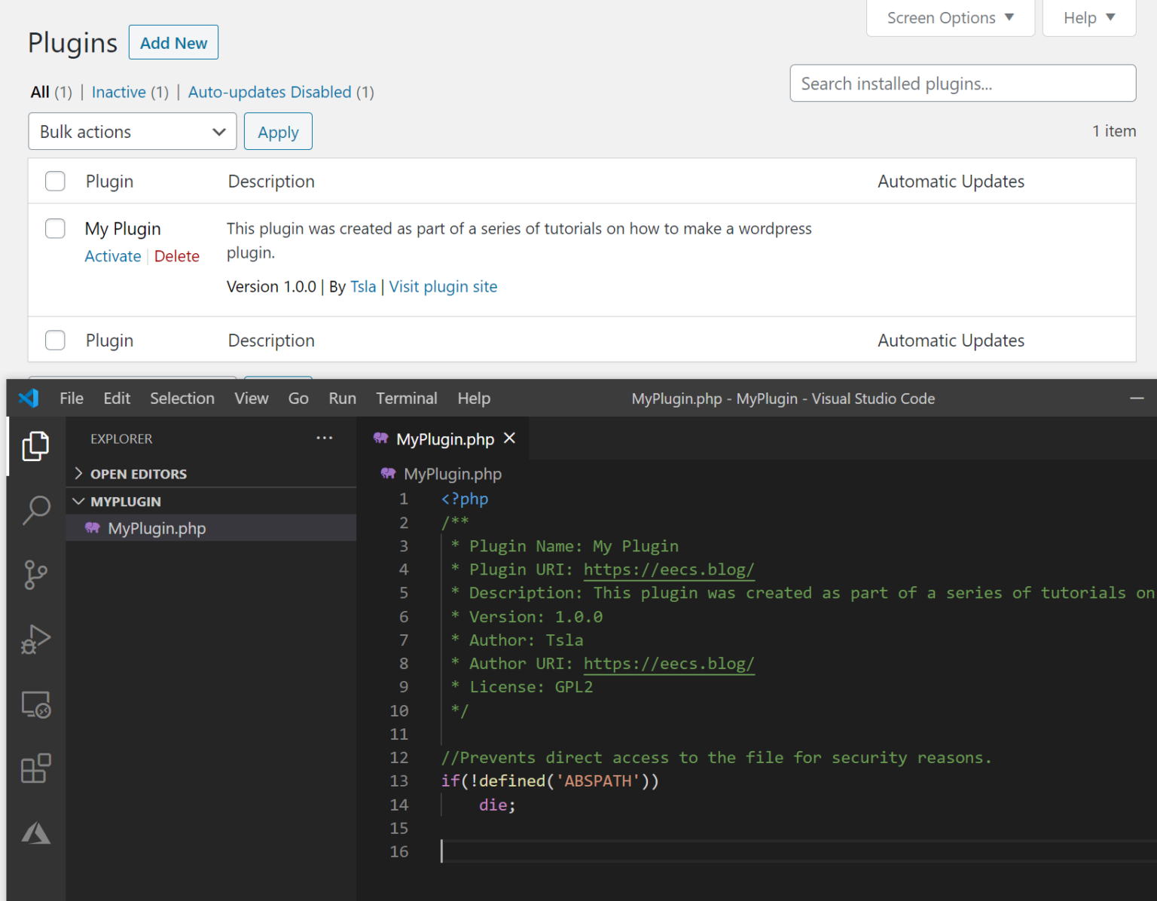Viewport: 1157px width, 901px height.
Task: Click the Add New plugin button
Action: tap(173, 43)
